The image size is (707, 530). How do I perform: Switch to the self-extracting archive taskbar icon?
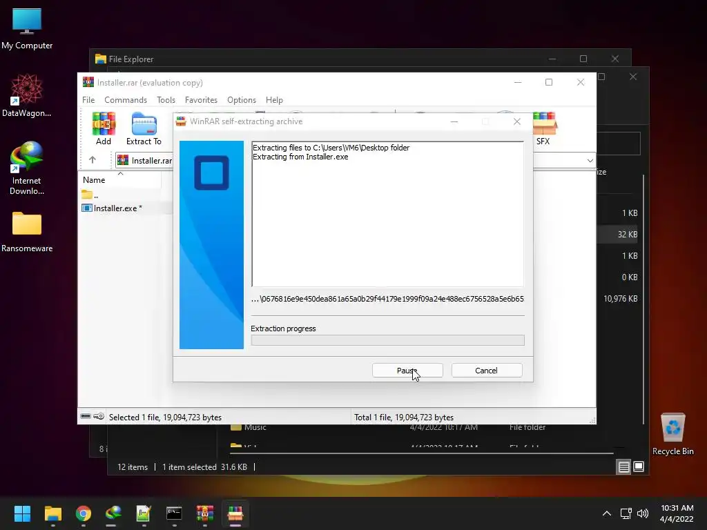coord(235,513)
